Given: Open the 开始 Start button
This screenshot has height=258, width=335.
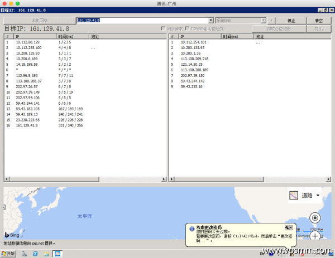Looking at the screenshot, I should [x=8, y=254].
